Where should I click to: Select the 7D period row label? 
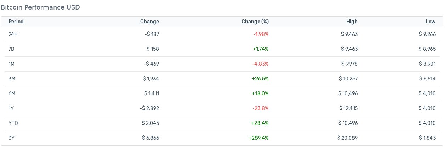11,49
